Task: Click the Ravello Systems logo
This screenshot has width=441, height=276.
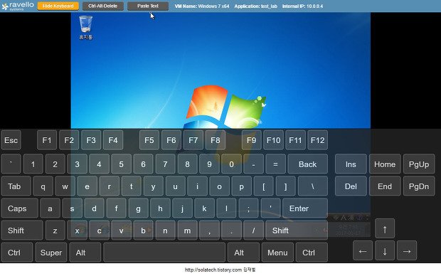Action: [x=18, y=6]
